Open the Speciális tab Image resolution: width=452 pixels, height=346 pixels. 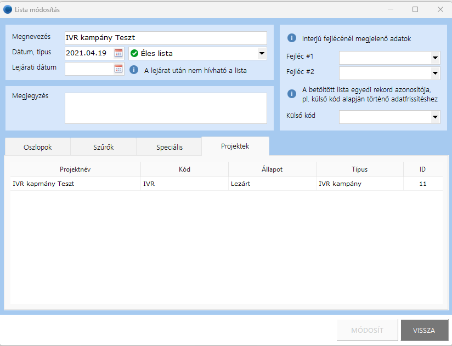(x=169, y=147)
